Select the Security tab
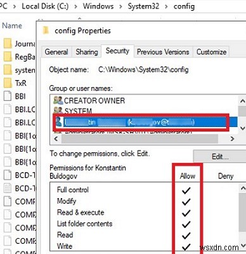This screenshot has height=254, width=246. pos(117,51)
